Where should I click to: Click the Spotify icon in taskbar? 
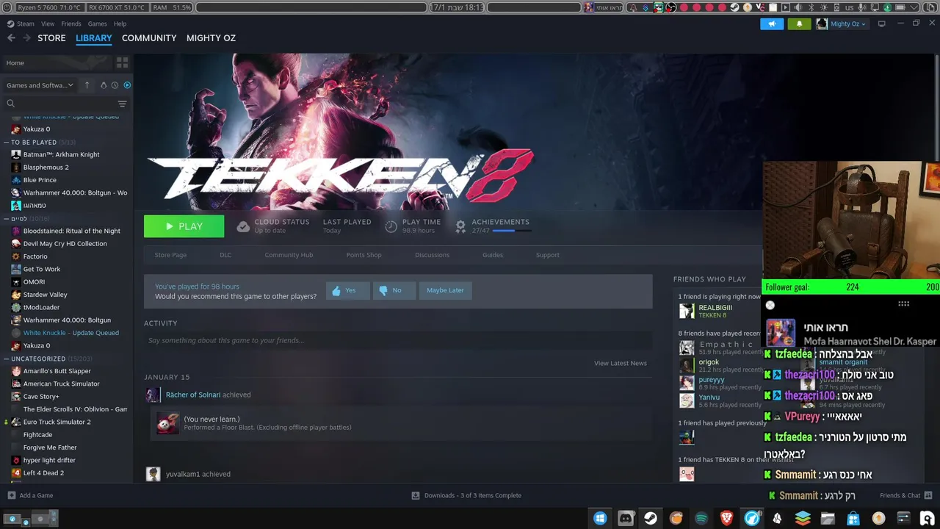[x=701, y=518]
